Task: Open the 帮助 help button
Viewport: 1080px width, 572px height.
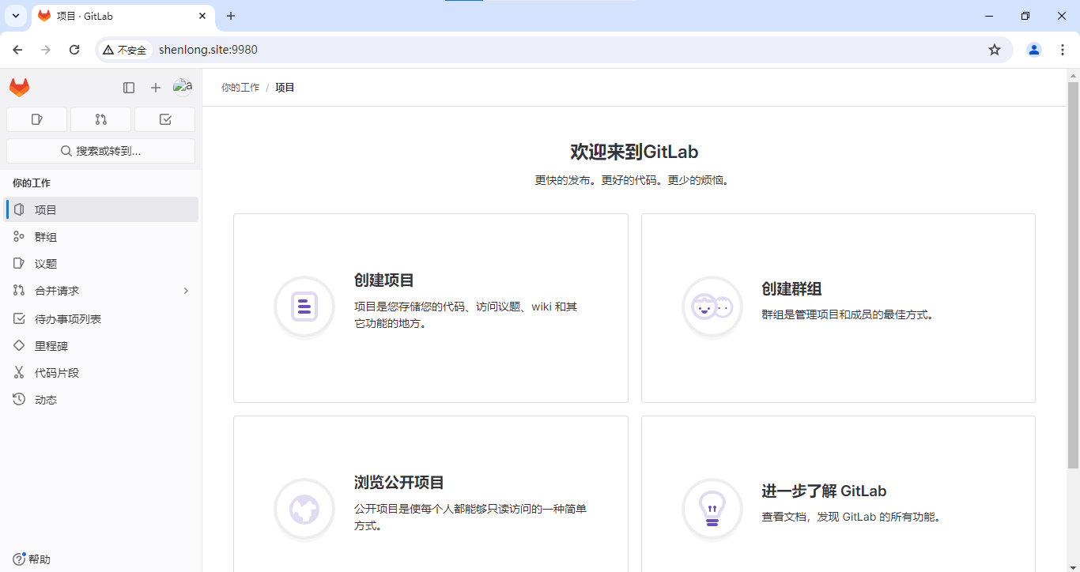Action: tap(32, 559)
